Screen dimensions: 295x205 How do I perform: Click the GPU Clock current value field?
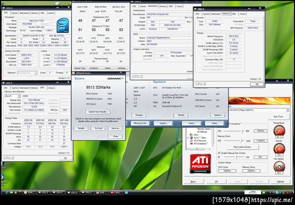227,171
